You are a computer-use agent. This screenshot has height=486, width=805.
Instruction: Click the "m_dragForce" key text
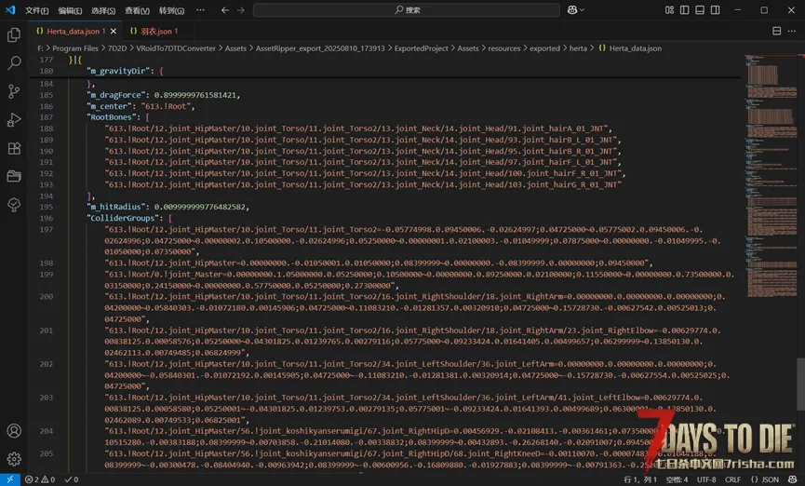coord(116,95)
